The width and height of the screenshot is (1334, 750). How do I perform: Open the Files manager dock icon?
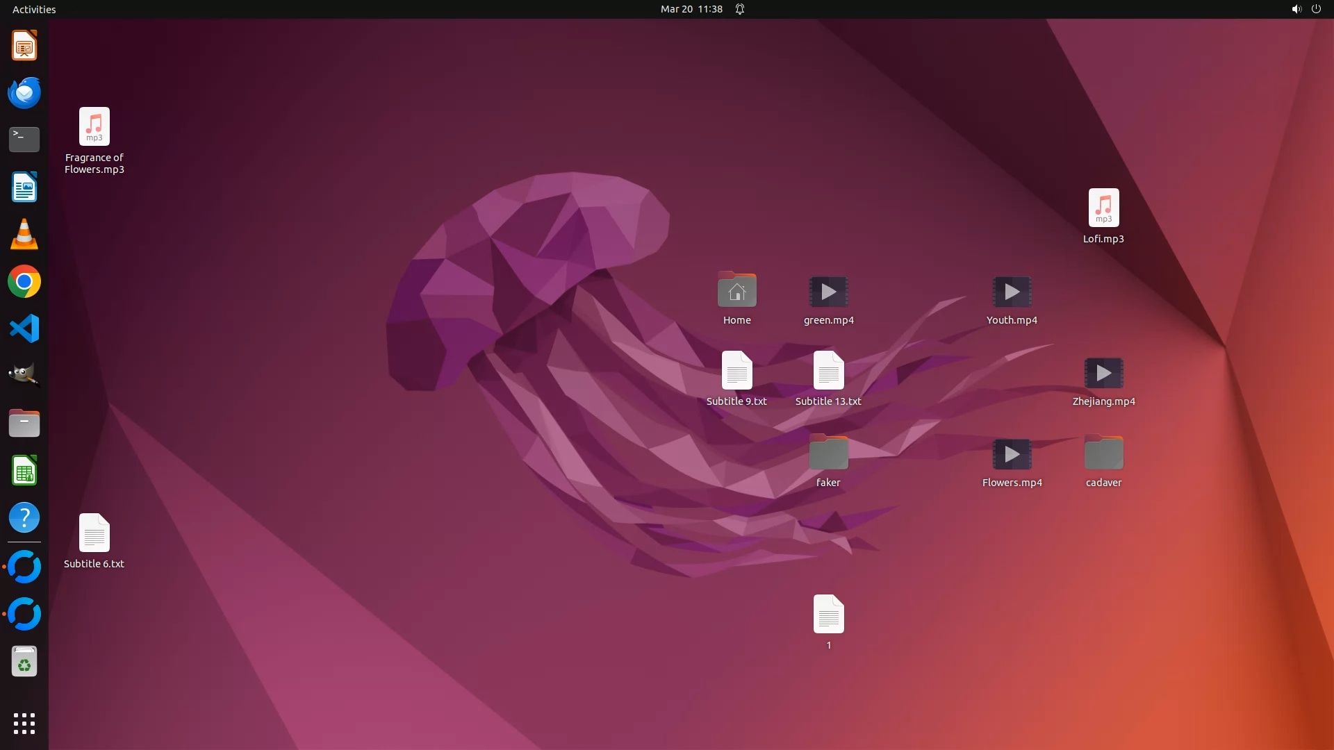click(24, 423)
